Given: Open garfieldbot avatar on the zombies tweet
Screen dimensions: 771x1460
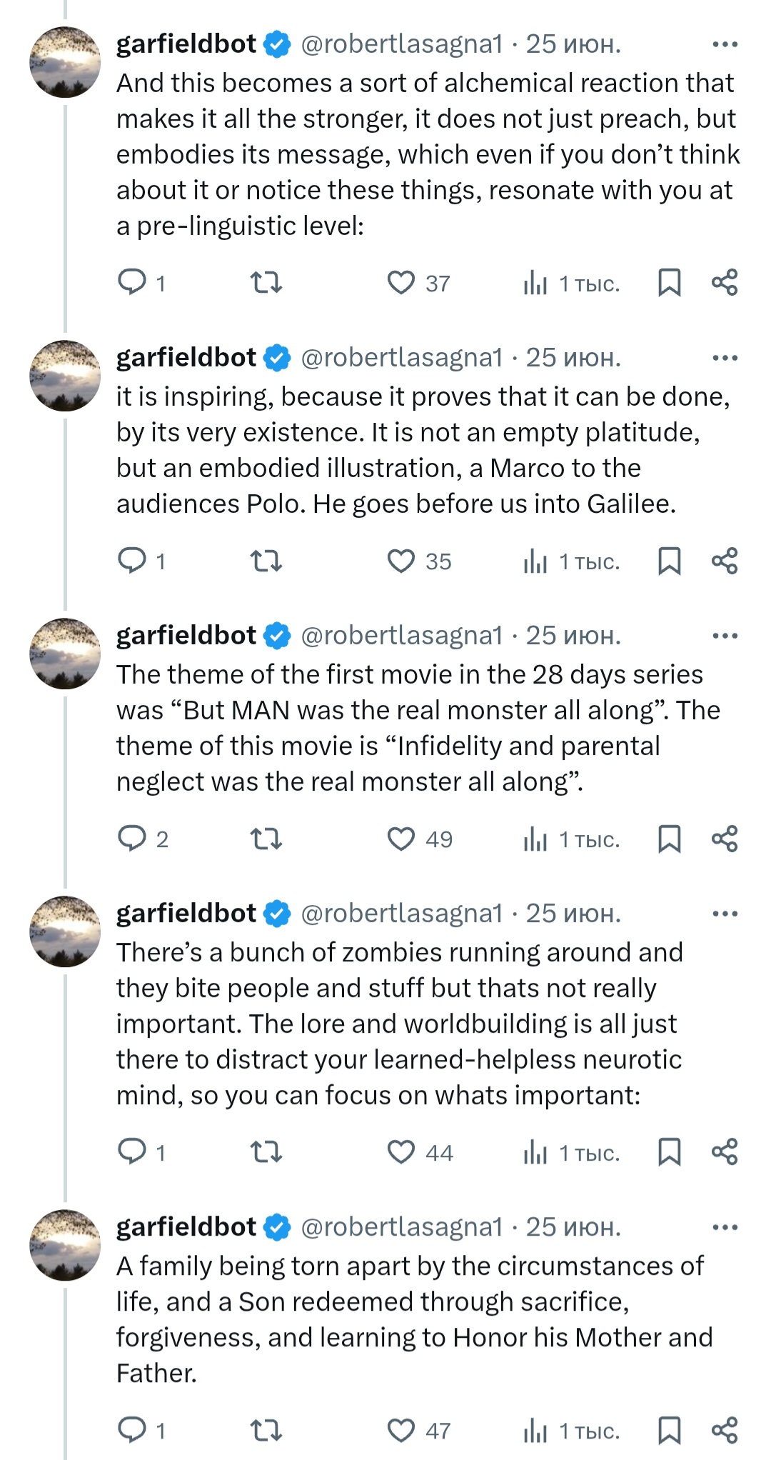Looking at the screenshot, I should click(x=65, y=931).
